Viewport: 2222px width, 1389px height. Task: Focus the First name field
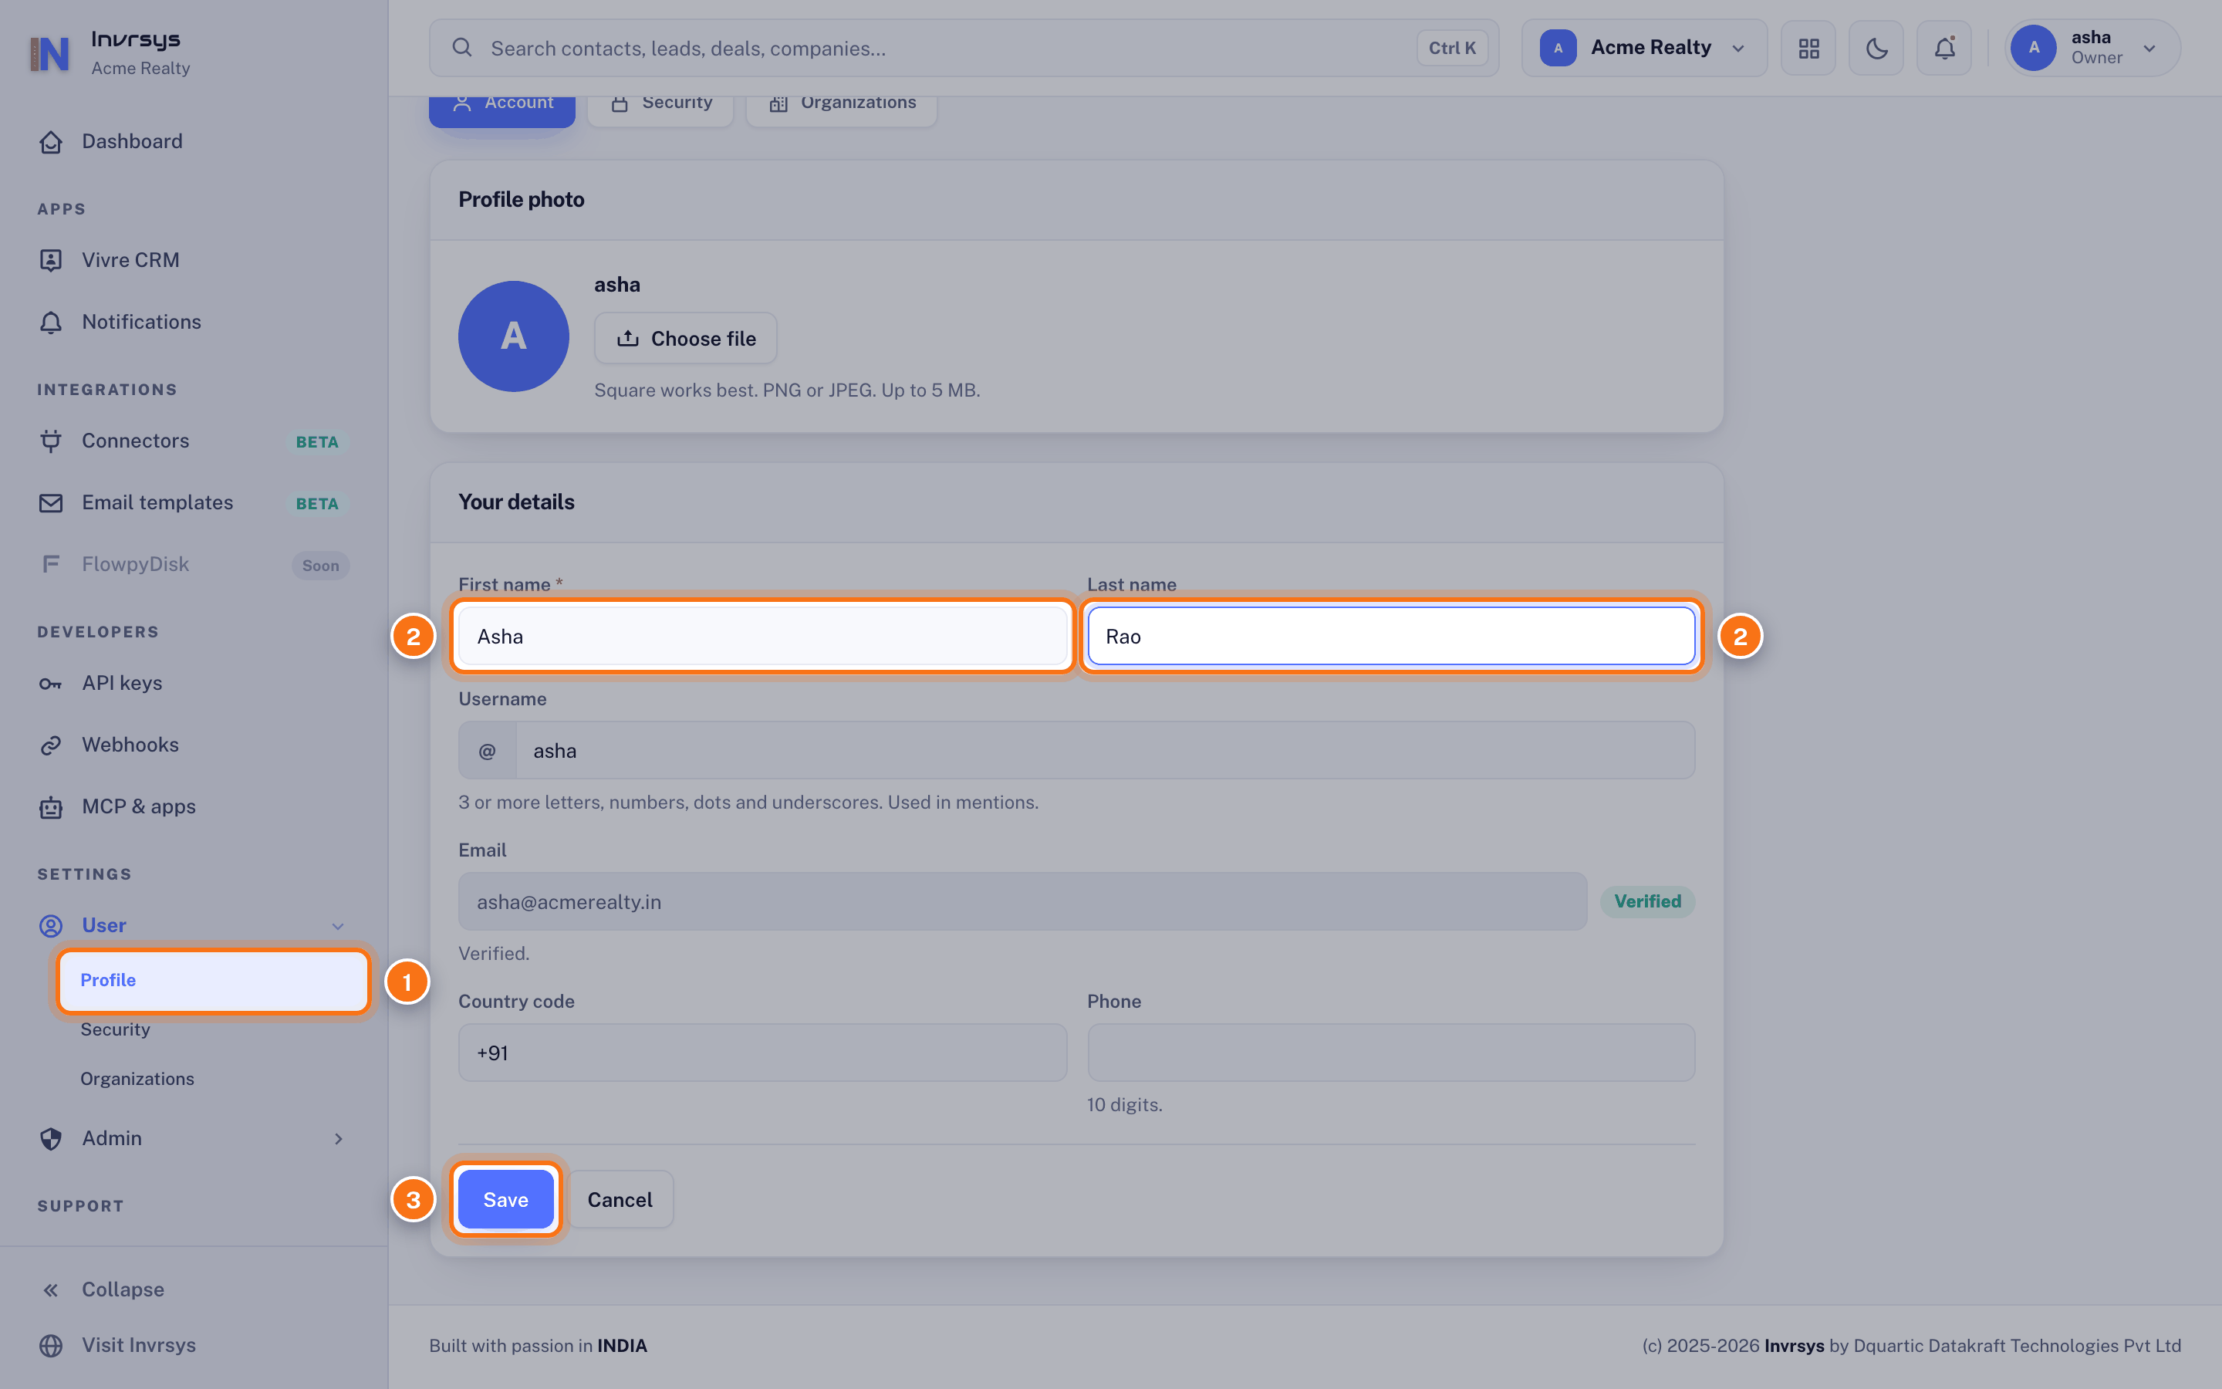tap(762, 636)
